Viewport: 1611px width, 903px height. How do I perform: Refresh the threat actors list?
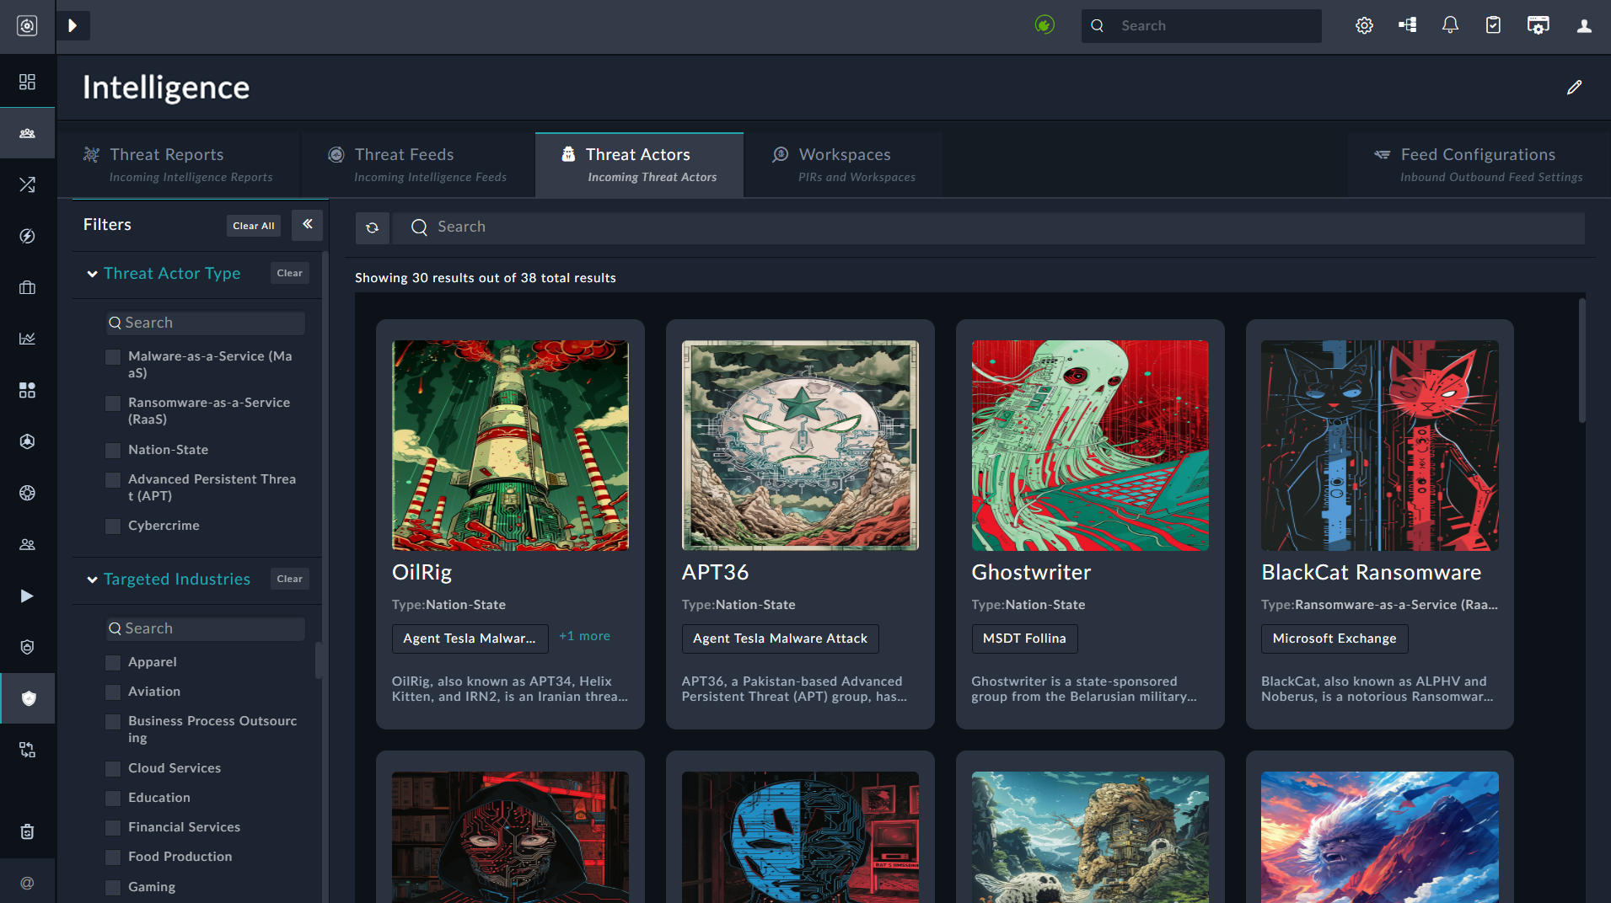click(x=372, y=227)
